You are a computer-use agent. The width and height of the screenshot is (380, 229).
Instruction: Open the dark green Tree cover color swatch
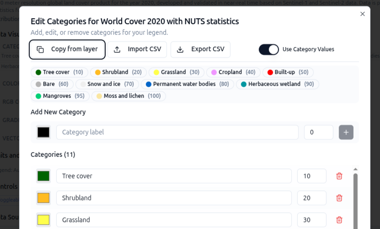coord(43,176)
